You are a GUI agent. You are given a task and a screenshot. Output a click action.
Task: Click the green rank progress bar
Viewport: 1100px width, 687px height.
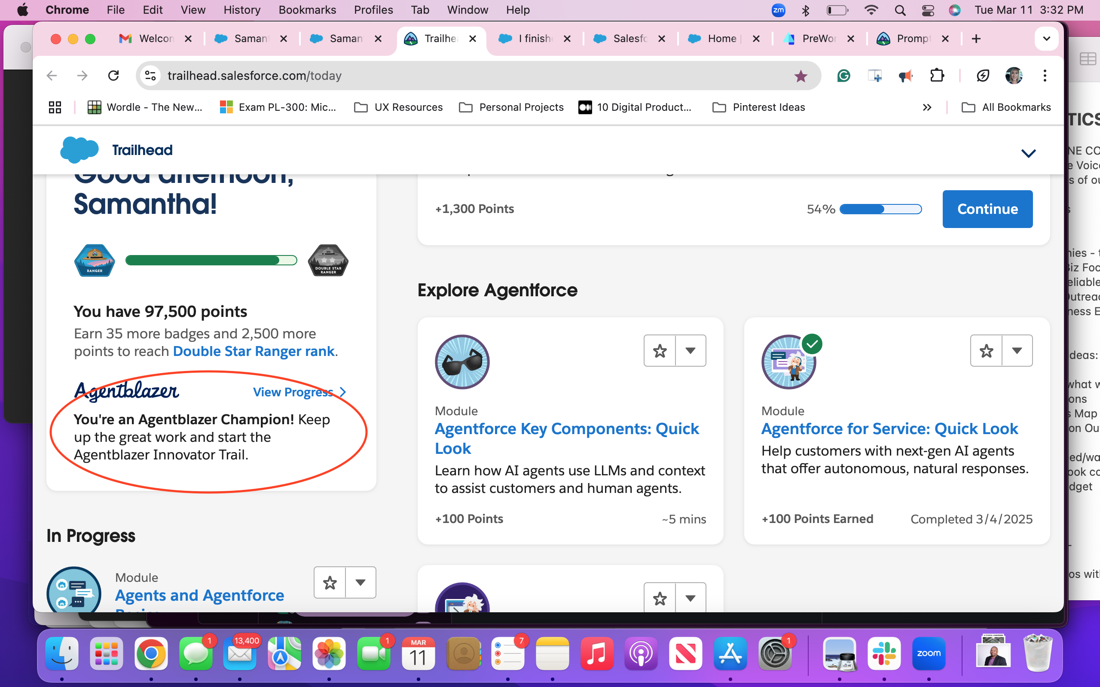pyautogui.click(x=211, y=260)
